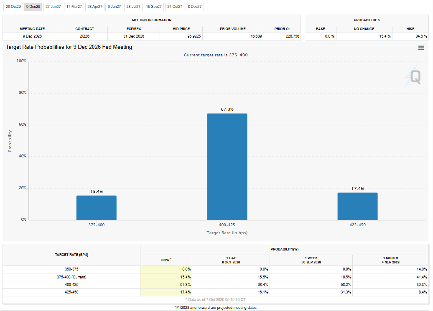Select the 425-450 table row label
This screenshot has width=433, height=311.
tap(71, 292)
